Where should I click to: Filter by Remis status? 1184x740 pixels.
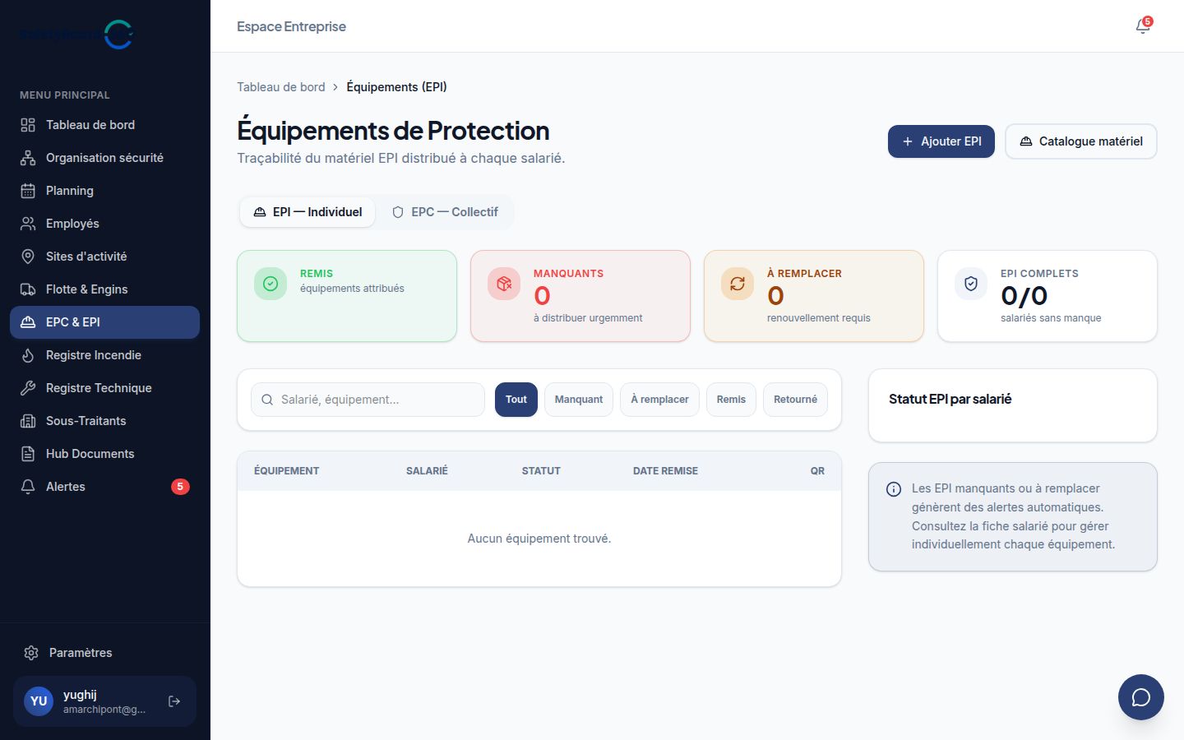click(731, 400)
